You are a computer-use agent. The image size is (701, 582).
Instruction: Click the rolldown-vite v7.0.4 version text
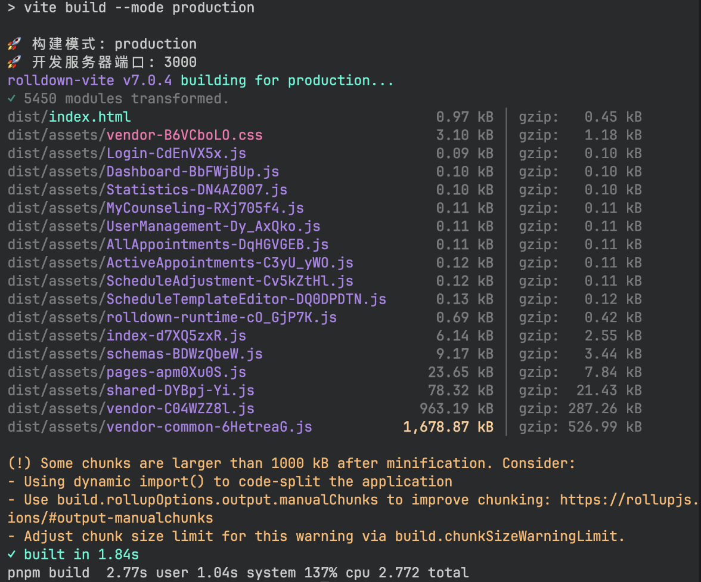(x=89, y=81)
